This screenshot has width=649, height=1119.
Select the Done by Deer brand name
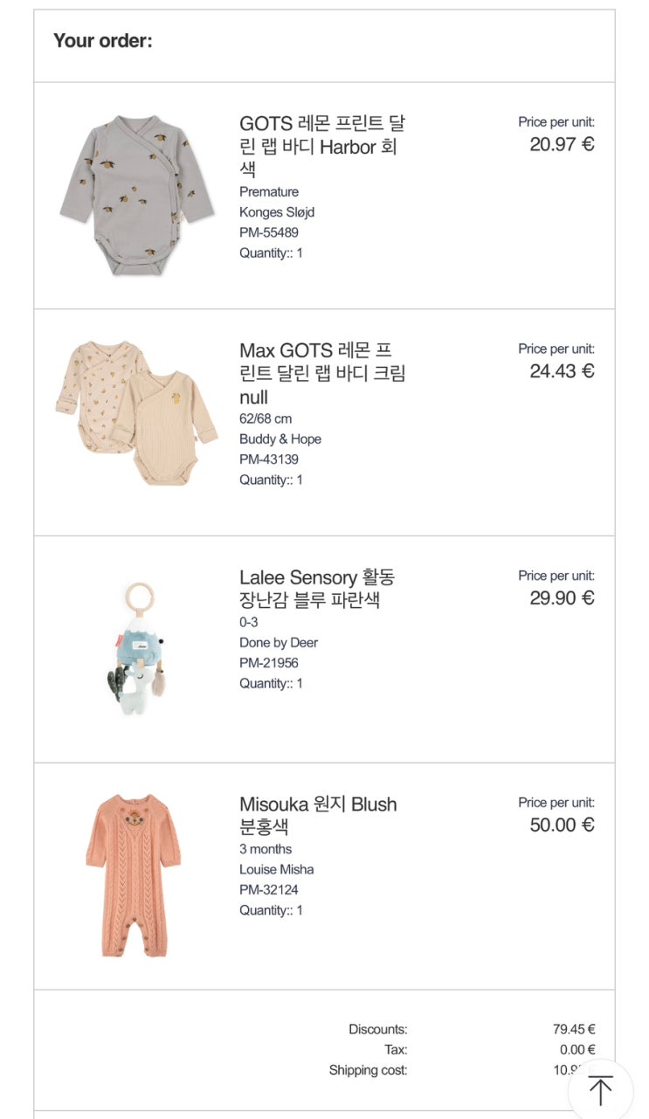[279, 643]
